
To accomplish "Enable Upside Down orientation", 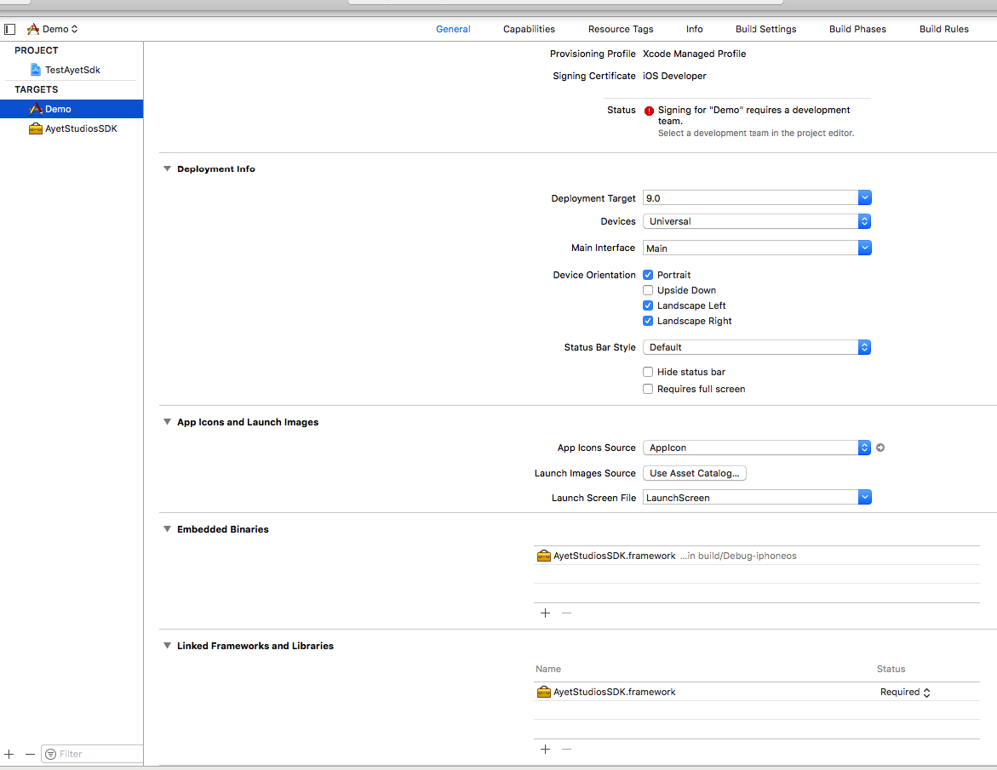I will [648, 290].
